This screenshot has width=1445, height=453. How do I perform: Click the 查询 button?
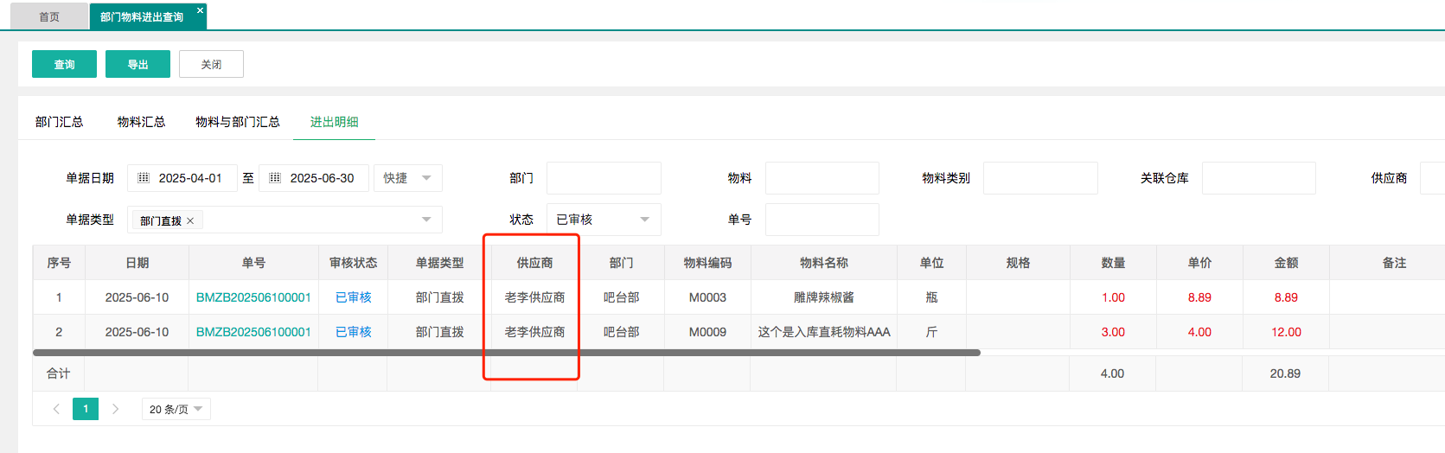(x=64, y=64)
